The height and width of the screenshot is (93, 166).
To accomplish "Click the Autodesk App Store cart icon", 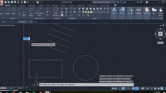I will [x=138, y=2].
